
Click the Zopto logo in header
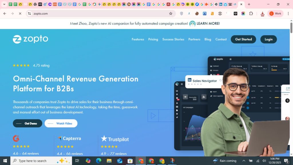pyautogui.click(x=30, y=39)
